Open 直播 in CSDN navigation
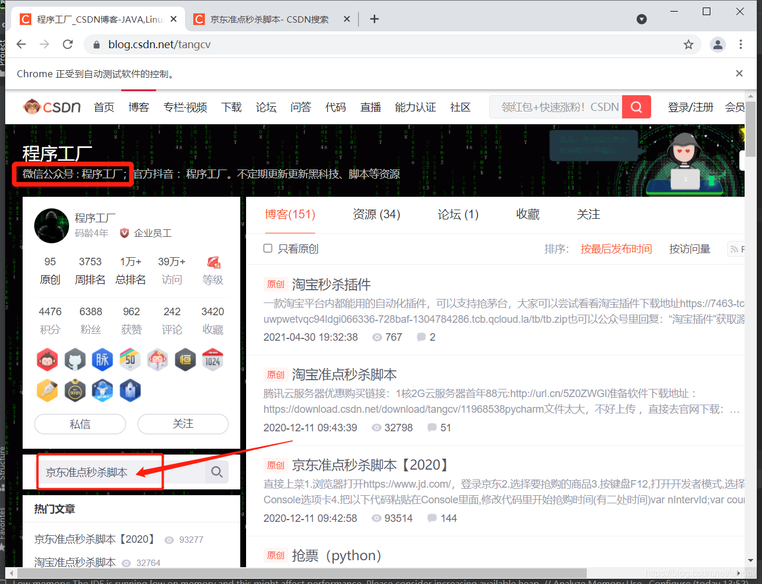Screen dimensions: 762x584 [370, 107]
